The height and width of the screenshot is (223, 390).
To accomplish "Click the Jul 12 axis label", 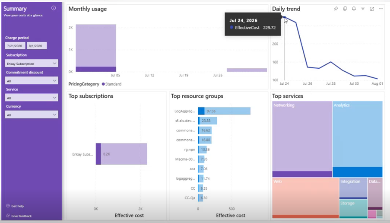I will coord(149,75).
